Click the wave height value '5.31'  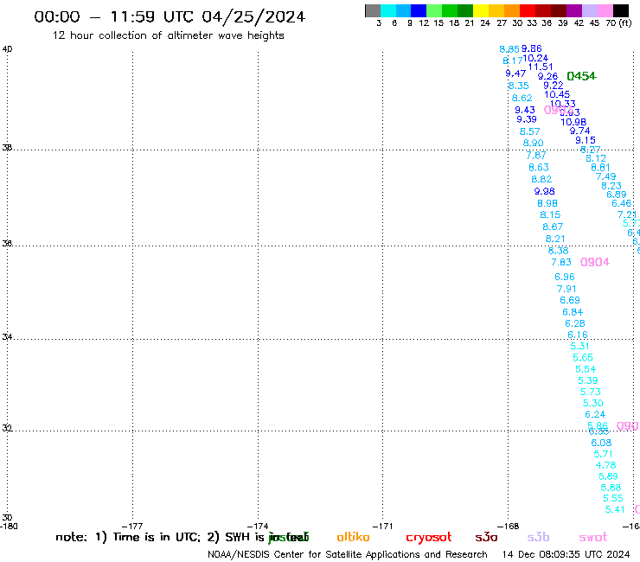[579, 346]
